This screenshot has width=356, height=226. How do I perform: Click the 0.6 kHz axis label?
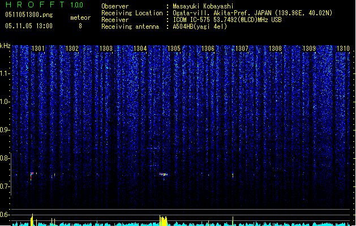tap(5, 215)
